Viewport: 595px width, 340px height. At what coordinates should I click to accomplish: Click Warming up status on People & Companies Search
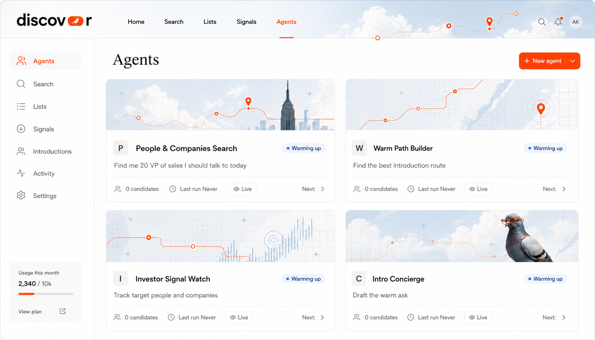[303, 148]
